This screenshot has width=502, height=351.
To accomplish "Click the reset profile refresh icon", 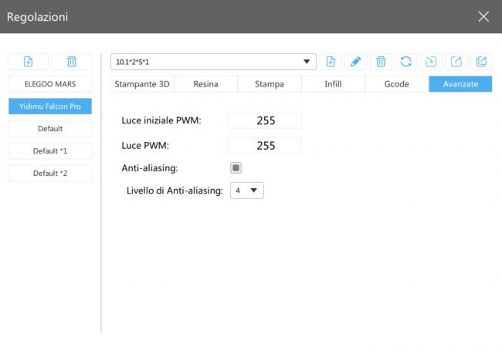I will [405, 62].
